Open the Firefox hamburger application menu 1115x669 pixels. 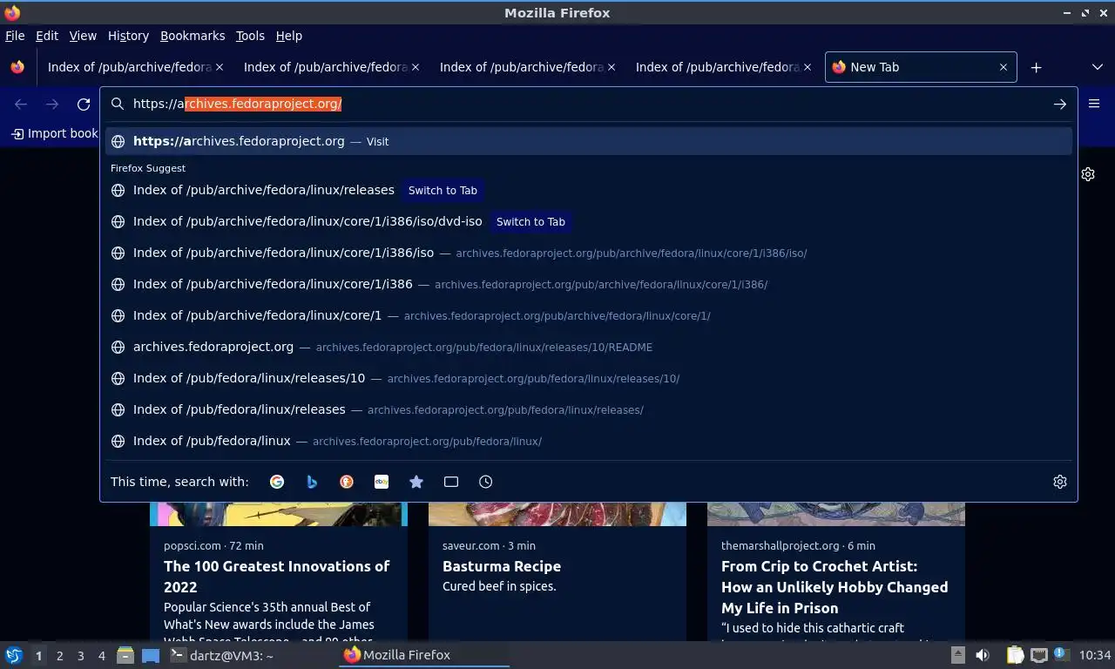1094,104
